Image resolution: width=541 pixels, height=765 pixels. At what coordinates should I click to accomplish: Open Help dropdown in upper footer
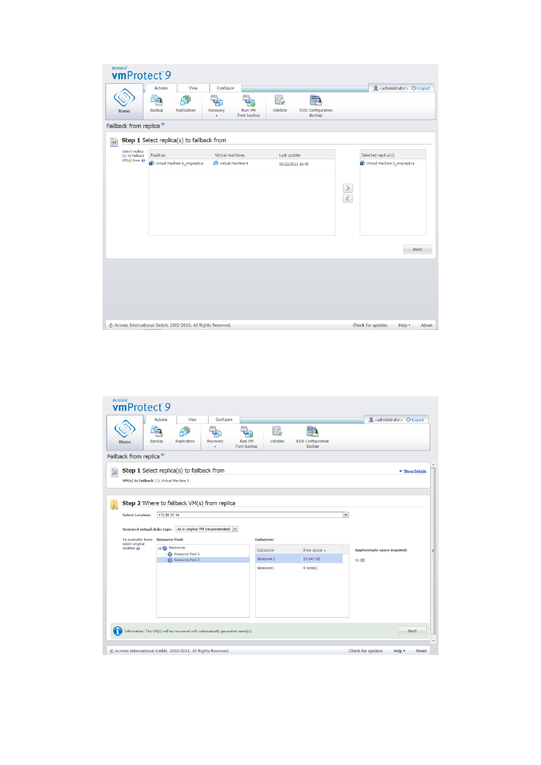coord(404,325)
